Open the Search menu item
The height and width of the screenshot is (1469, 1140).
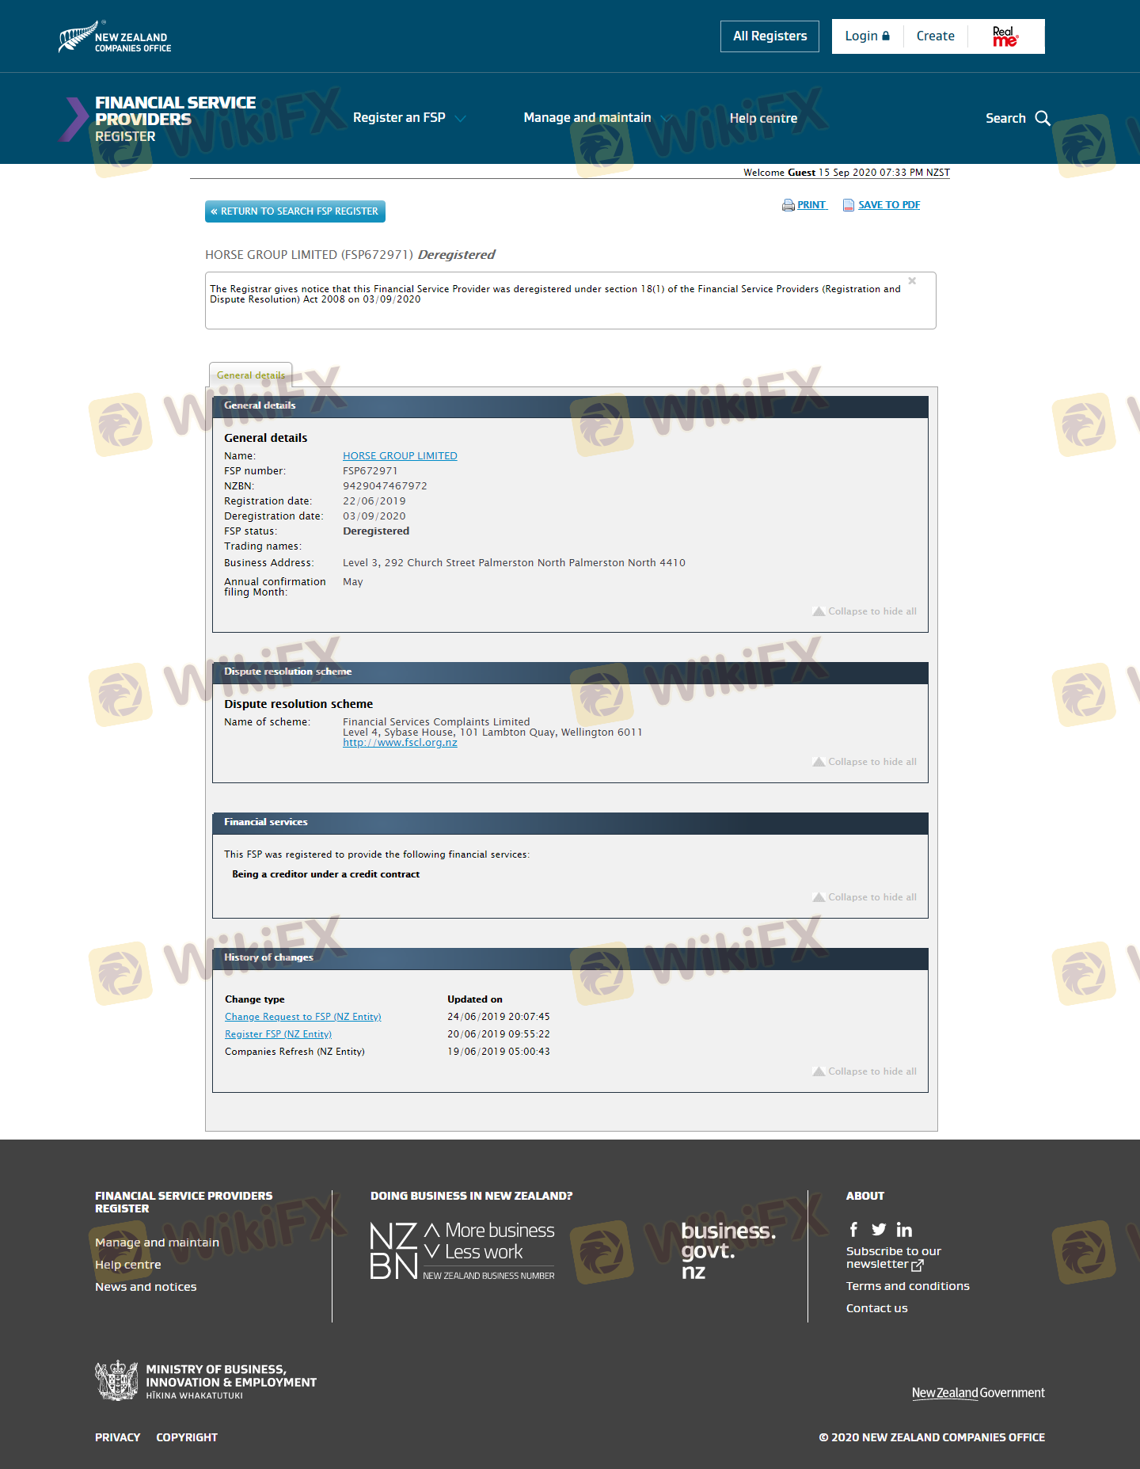point(1005,118)
